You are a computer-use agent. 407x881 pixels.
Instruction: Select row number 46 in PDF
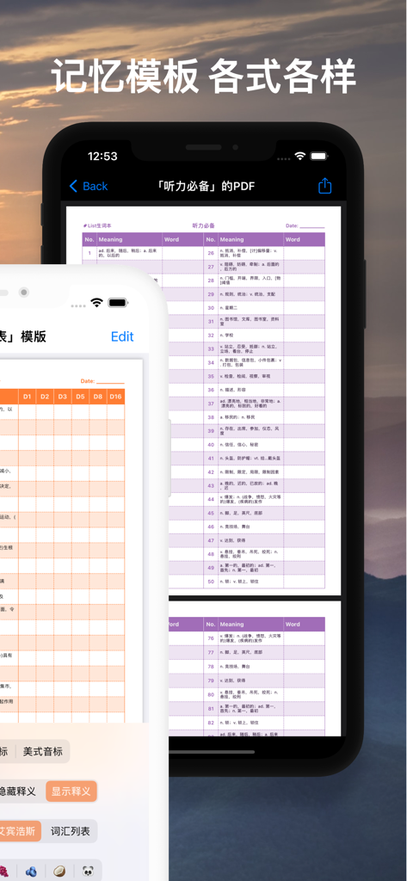pos(211,527)
